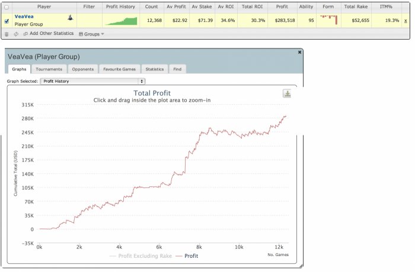Click the end of the profit line
The image size is (415, 272).
[286, 116]
